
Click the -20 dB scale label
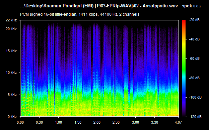(194, 20)
